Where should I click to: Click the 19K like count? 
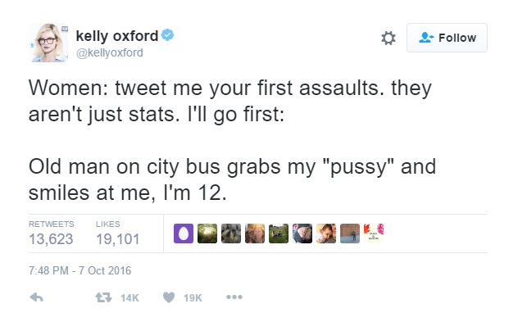193,298
